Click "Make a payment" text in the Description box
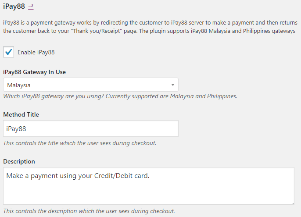The height and width of the screenshot is (217, 301). click(x=29, y=175)
